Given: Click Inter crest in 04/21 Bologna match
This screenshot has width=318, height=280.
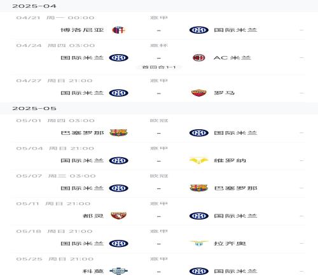Looking at the screenshot, I should [198, 30].
